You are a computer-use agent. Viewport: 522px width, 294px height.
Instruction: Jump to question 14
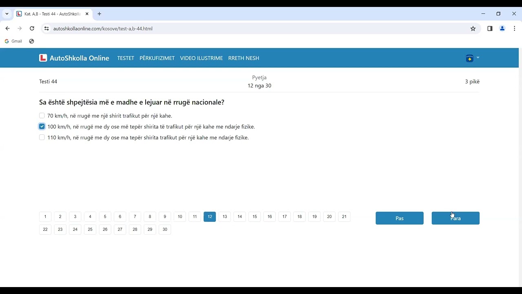pos(239,216)
